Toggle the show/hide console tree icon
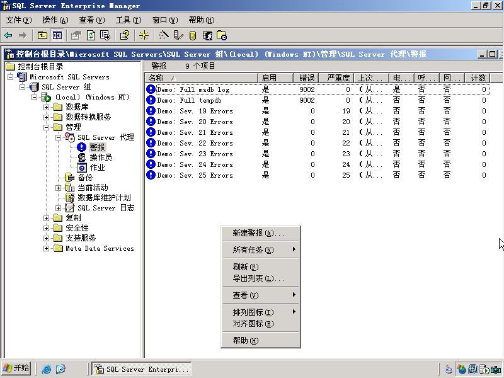504x378 pixels. (57, 35)
